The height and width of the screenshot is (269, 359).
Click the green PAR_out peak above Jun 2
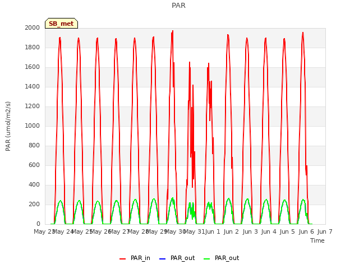228,199
